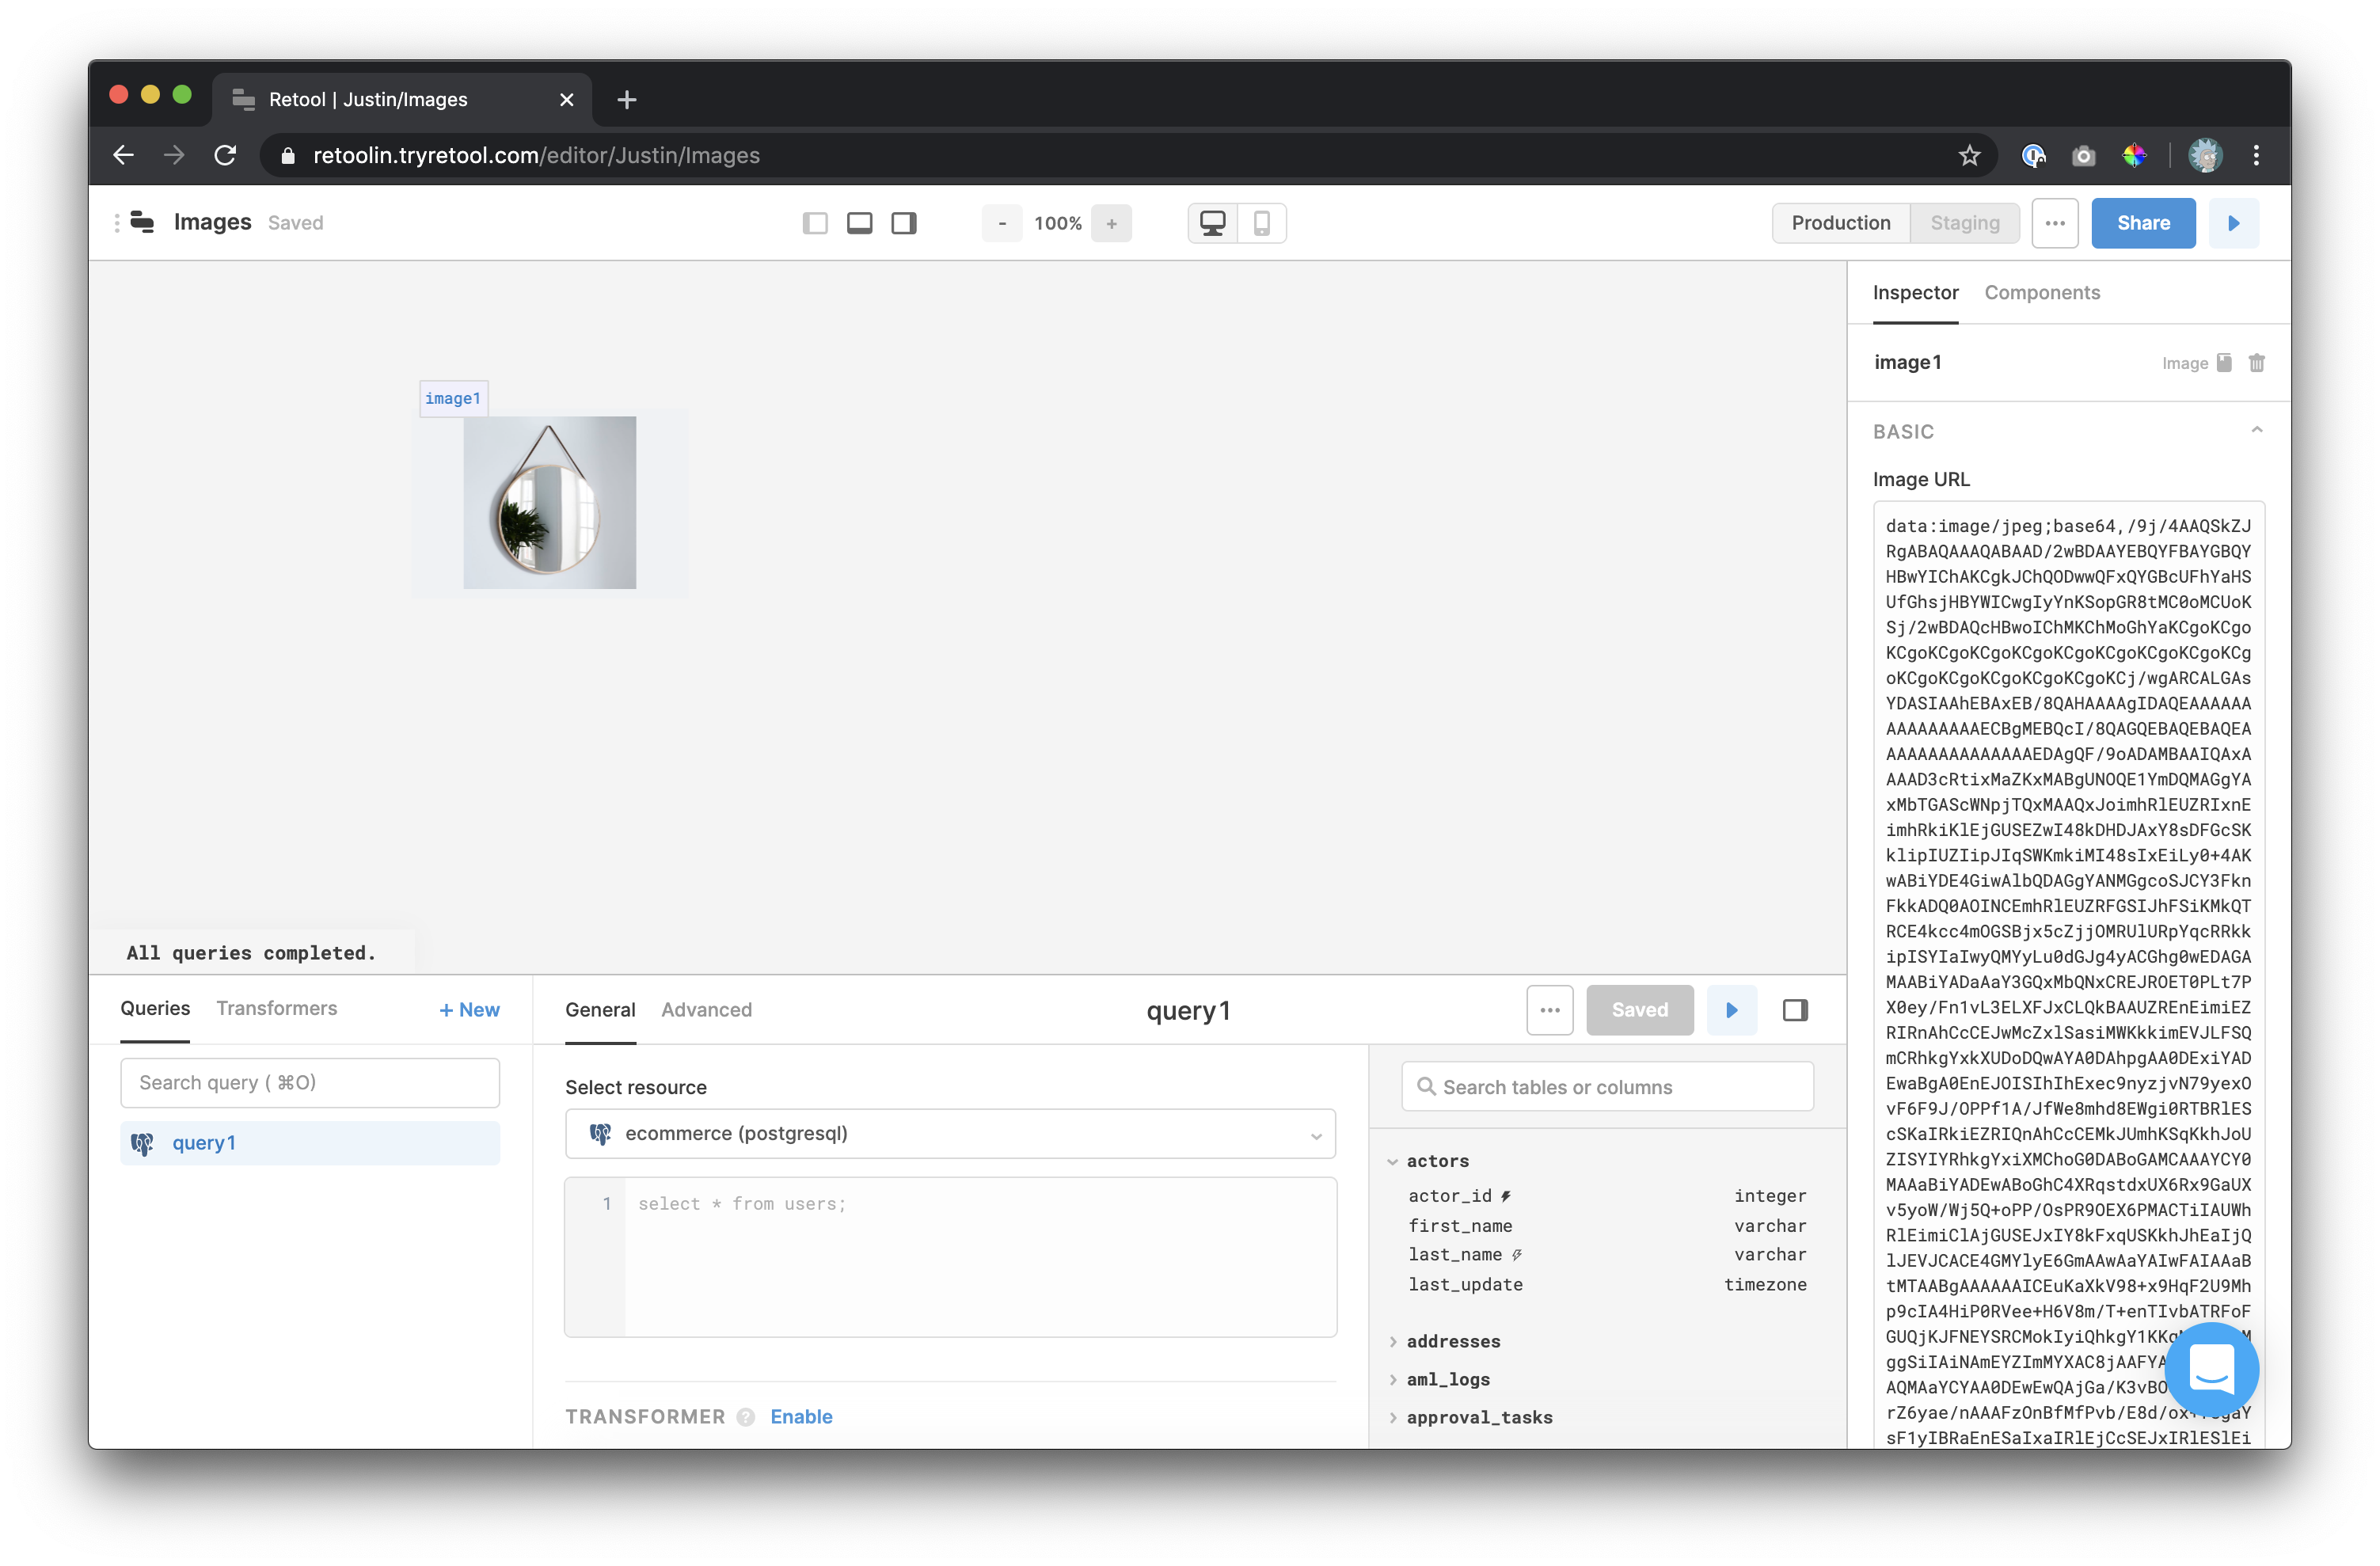
Task: Delete image1 using the trash icon
Action: coord(2256,363)
